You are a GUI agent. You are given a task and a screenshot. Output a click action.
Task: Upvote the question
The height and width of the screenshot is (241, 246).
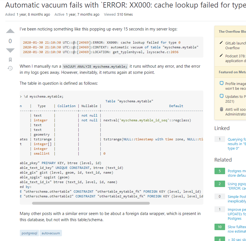pos(10,31)
